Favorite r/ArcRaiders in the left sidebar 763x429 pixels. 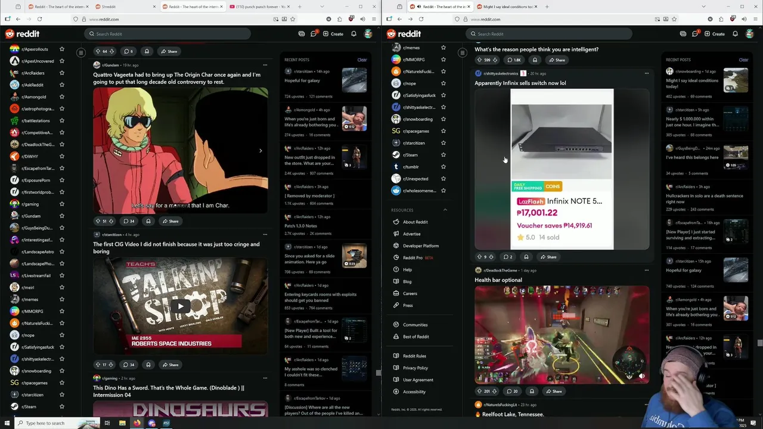pos(62,73)
